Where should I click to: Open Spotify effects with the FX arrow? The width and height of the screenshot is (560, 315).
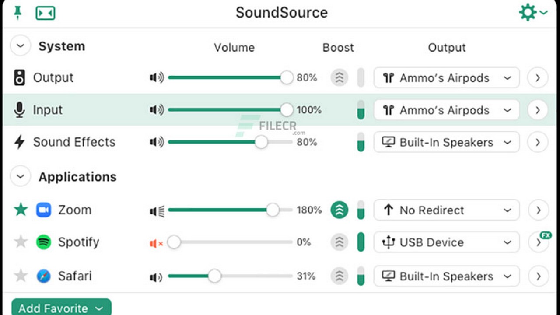coord(538,242)
